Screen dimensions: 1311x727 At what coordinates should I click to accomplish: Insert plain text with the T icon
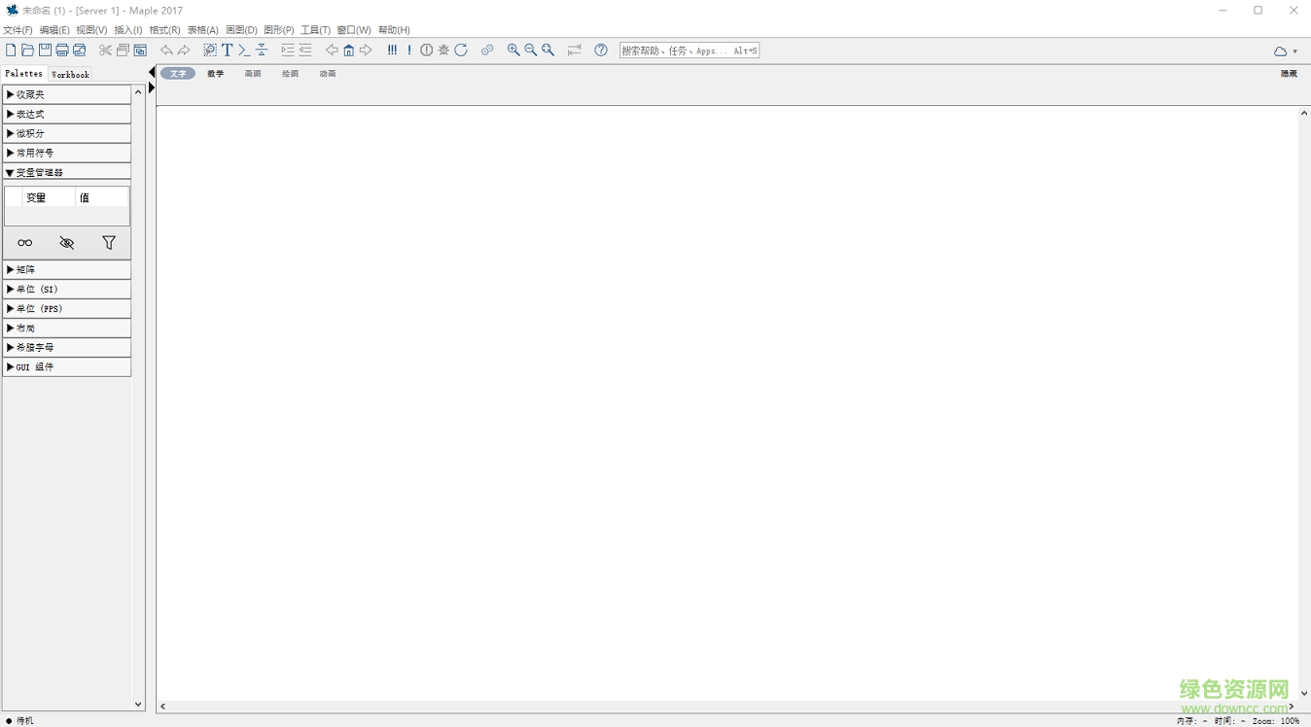click(228, 51)
